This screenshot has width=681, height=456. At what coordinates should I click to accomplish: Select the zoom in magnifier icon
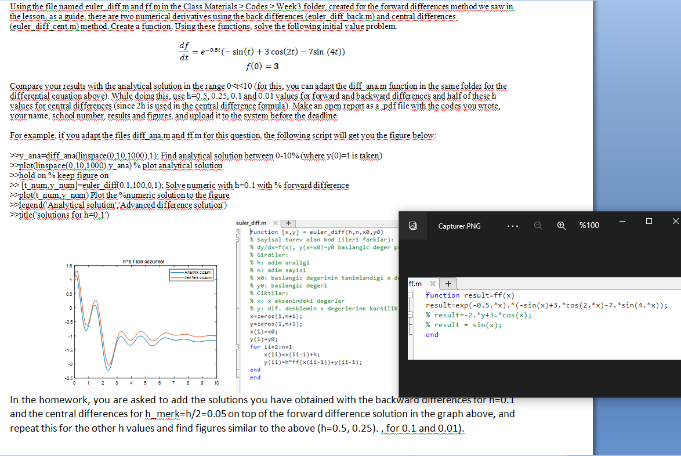pyautogui.click(x=561, y=226)
